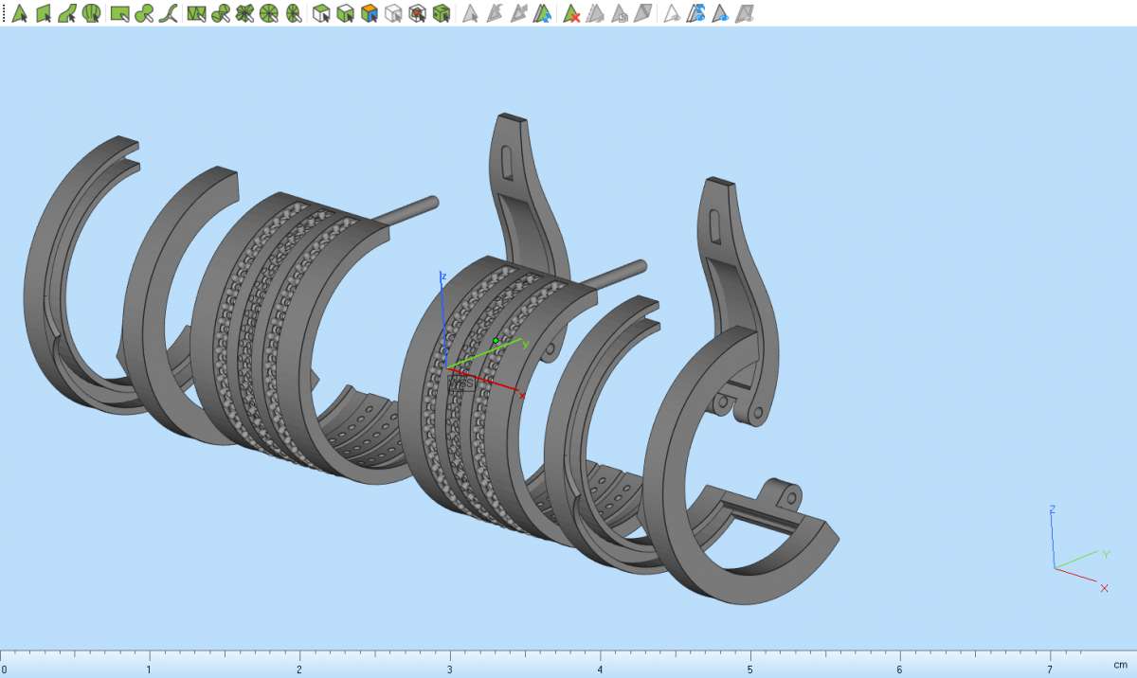Click the white cube part selection icon
Image resolution: width=1137 pixels, height=678 pixels.
[x=321, y=14]
